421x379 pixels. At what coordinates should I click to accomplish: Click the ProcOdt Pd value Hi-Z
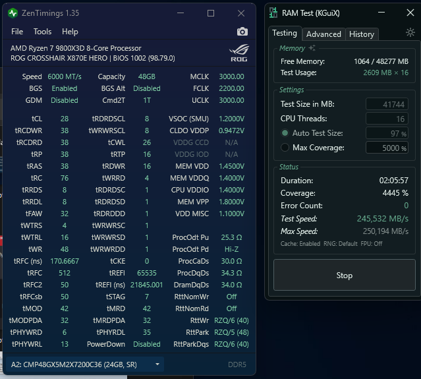click(231, 249)
